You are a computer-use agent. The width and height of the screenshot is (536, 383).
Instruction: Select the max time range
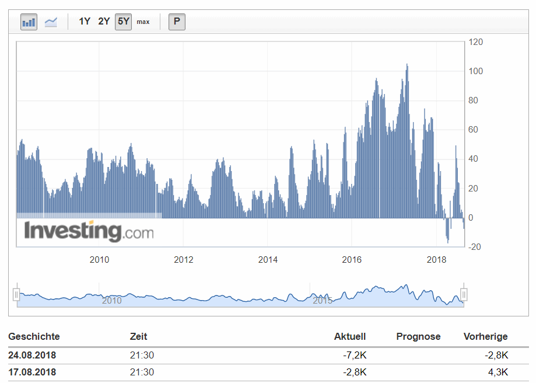[x=143, y=22]
